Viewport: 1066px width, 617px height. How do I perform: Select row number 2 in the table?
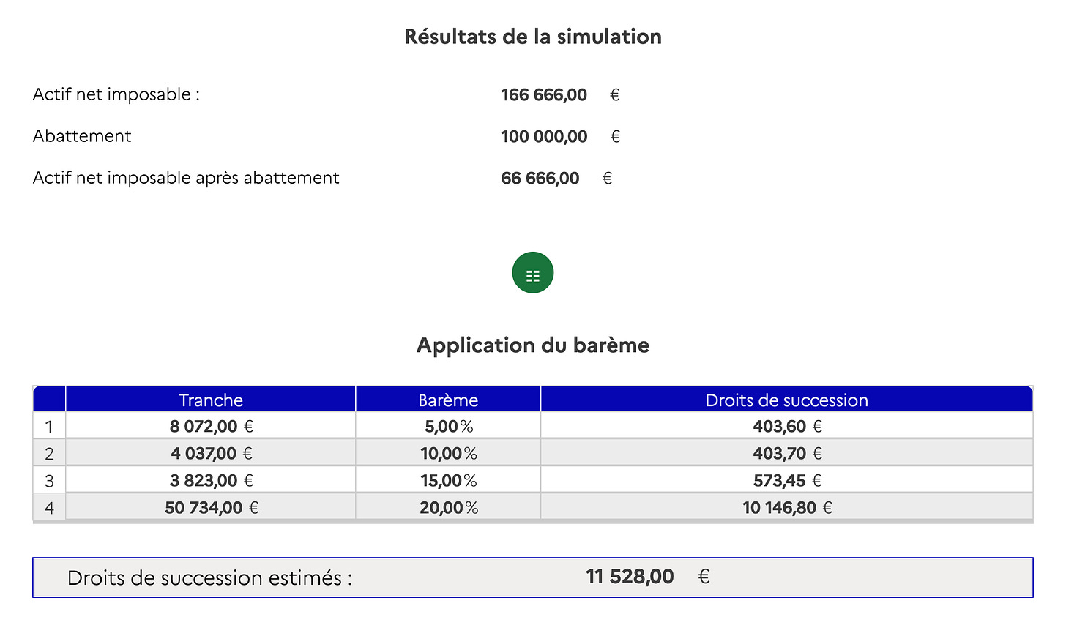click(49, 453)
